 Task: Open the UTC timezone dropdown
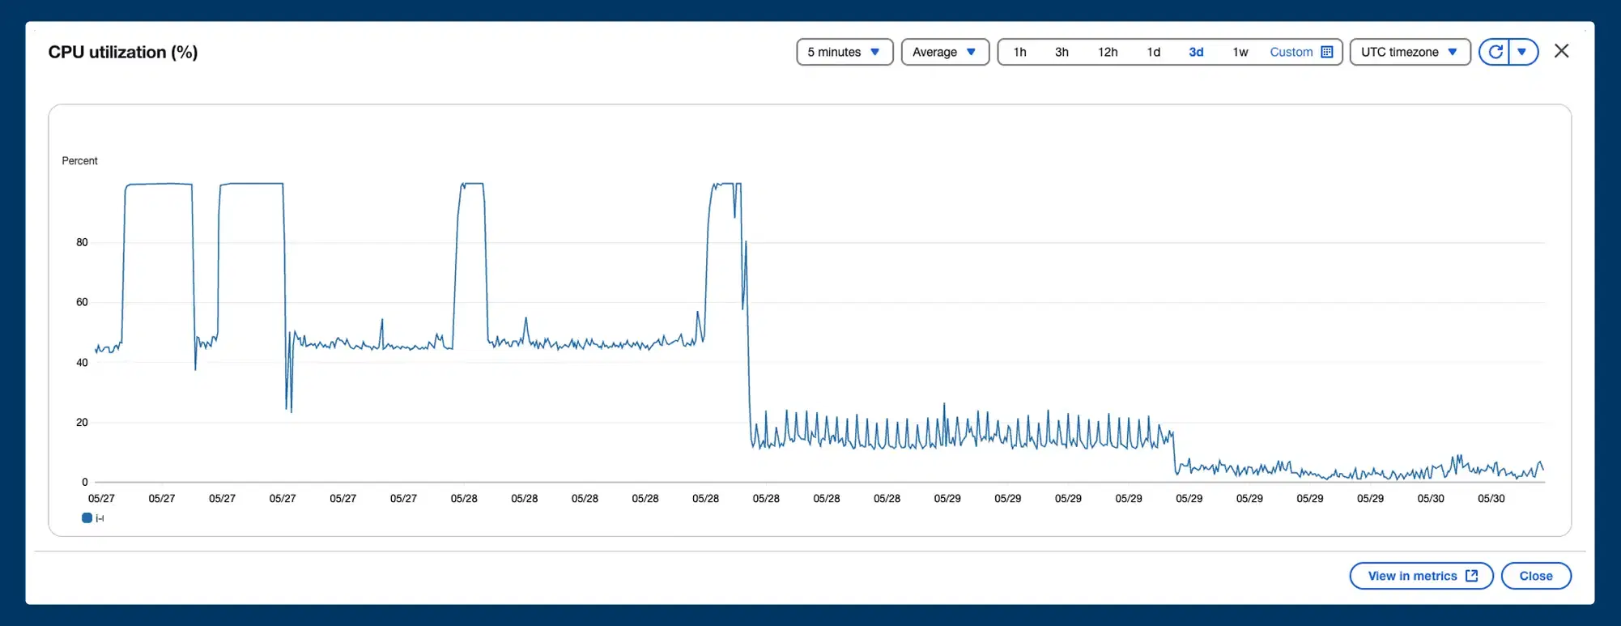tap(1409, 52)
